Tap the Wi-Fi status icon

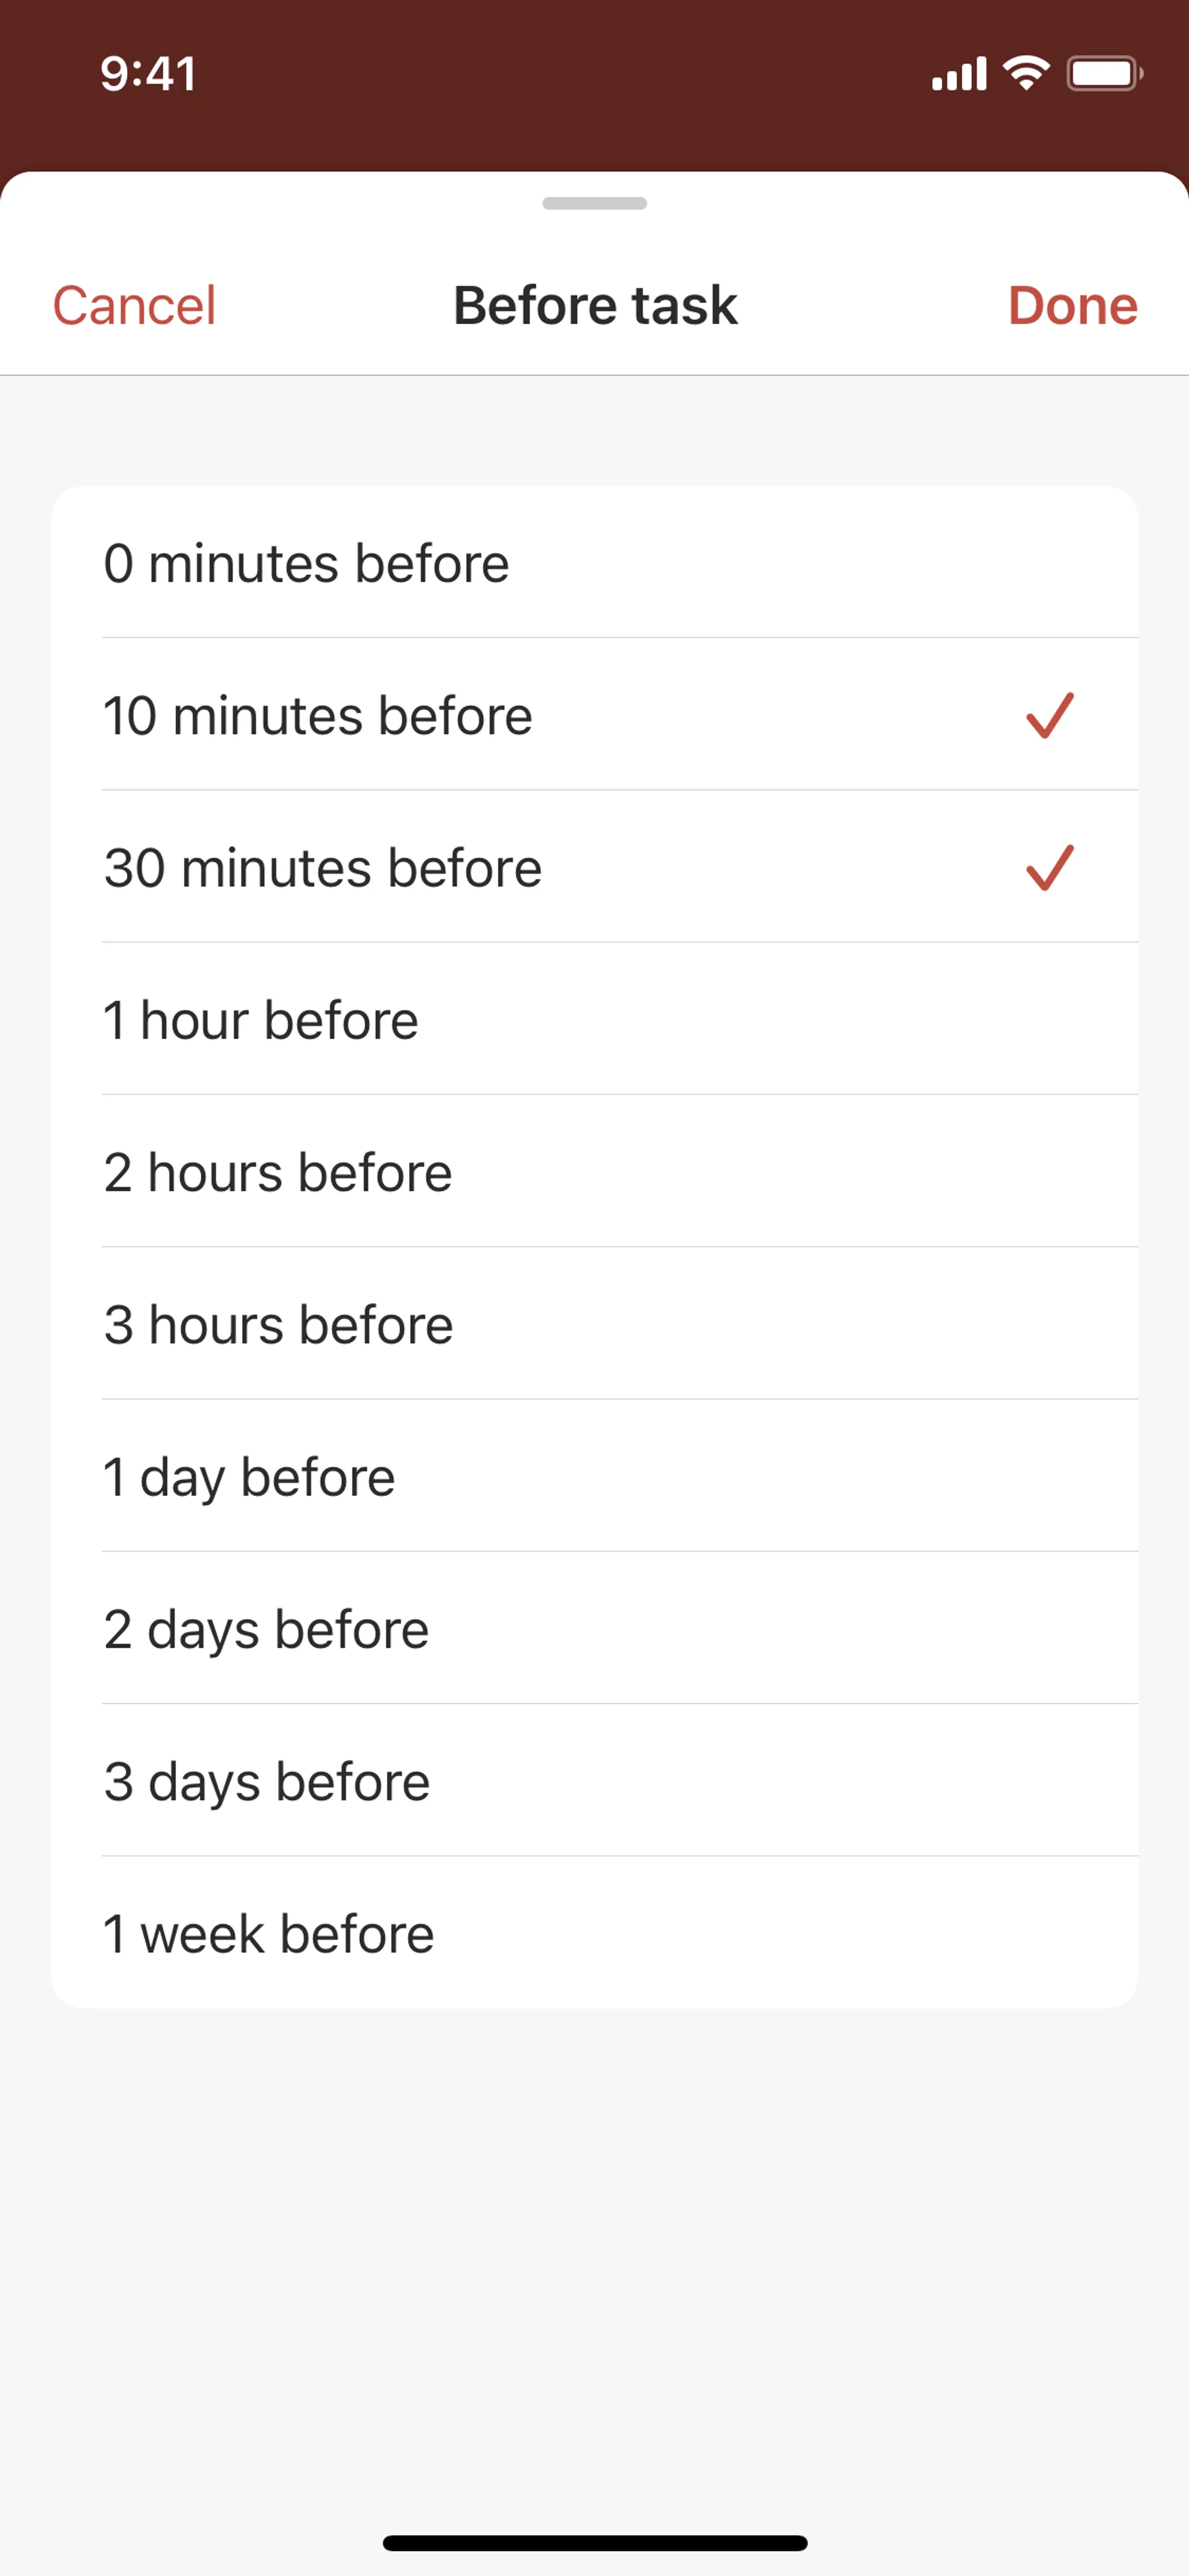pos(1026,73)
